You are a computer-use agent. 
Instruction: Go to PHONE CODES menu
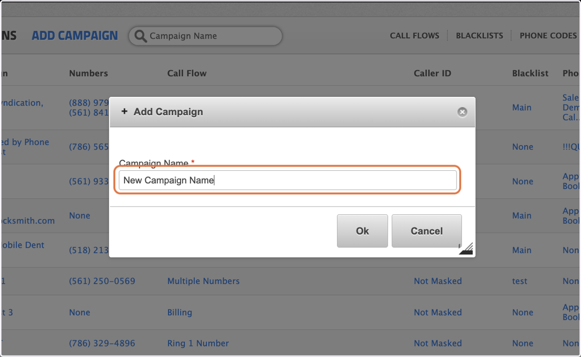[x=548, y=36]
